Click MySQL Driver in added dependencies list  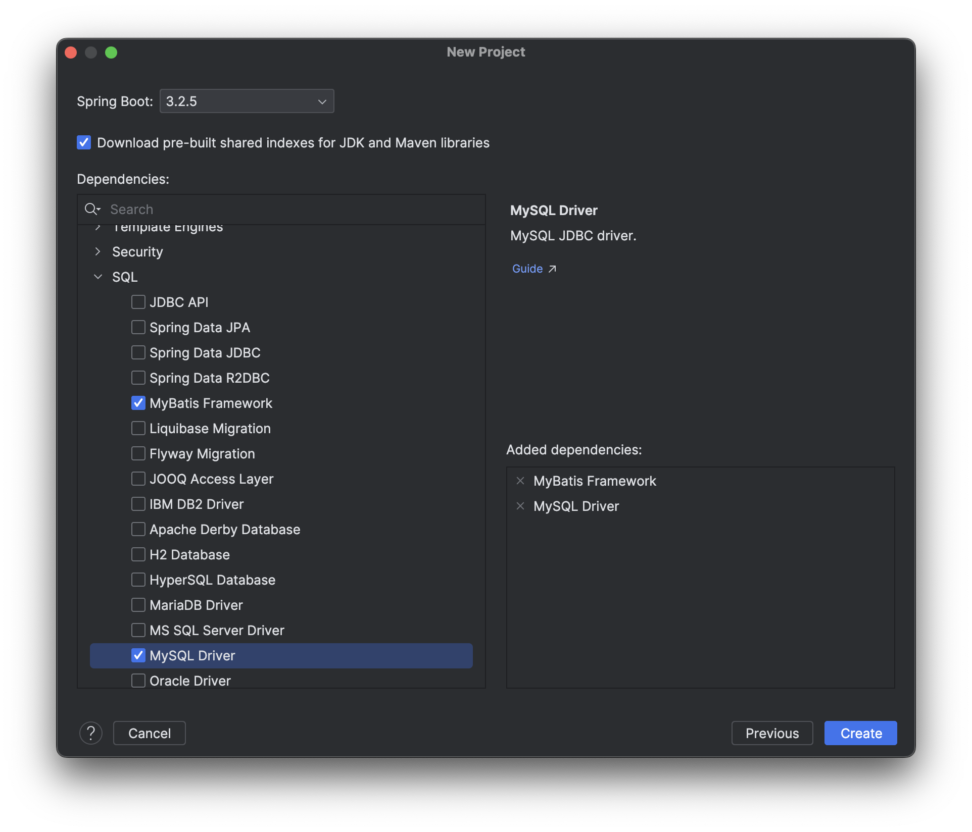point(576,506)
